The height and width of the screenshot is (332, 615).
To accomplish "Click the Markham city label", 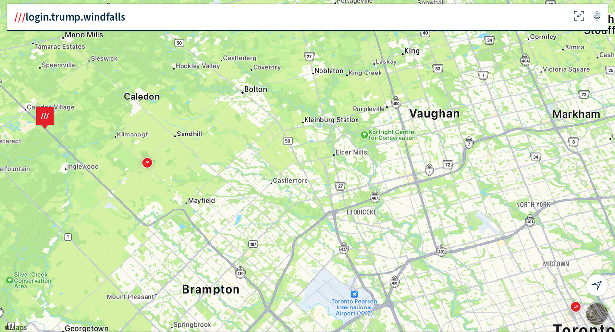I will 576,114.
